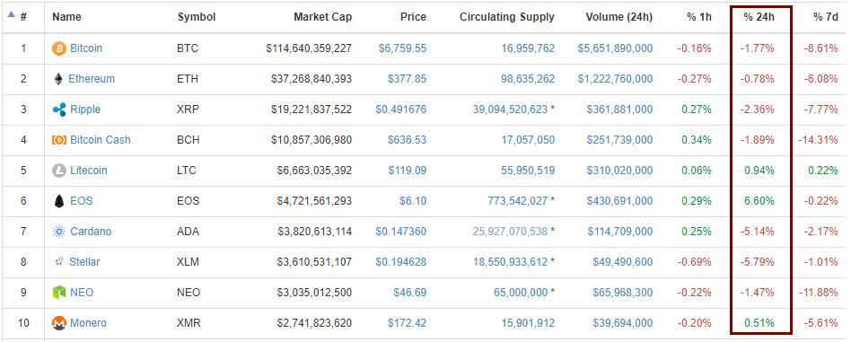Open Ripple circulating supply 39,094,520,623 link

point(510,110)
